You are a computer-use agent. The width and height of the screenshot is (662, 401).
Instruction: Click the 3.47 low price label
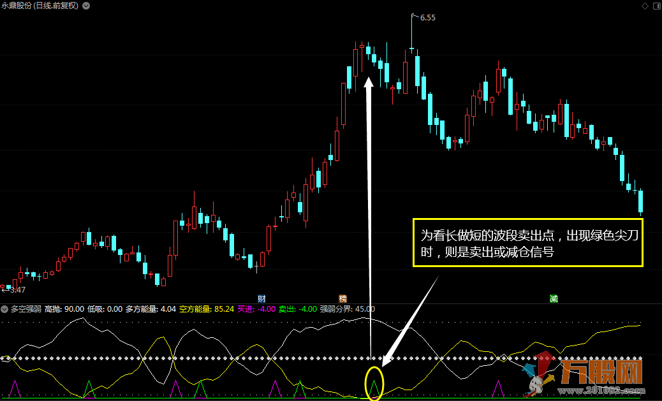[x=18, y=290]
